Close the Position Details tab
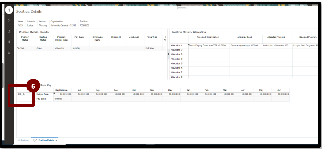 point(56,141)
